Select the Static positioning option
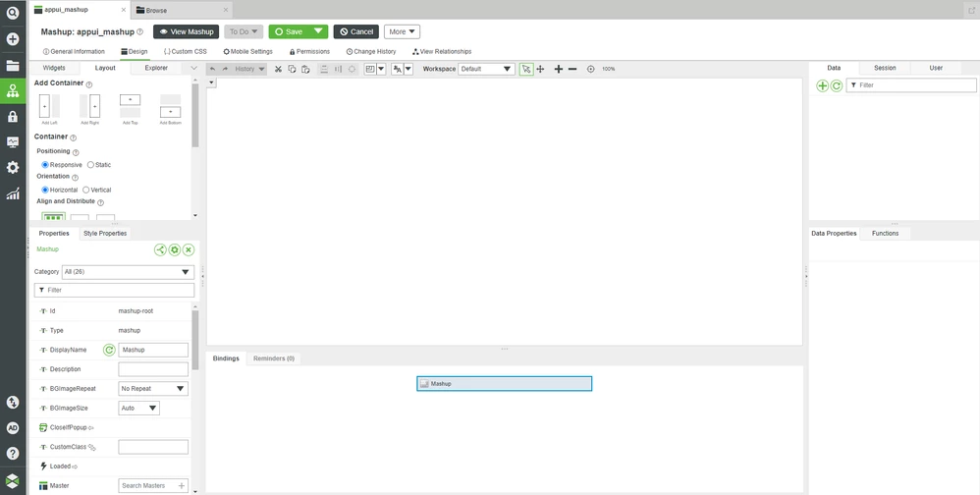Screen dimensions: 980x495 pos(90,165)
